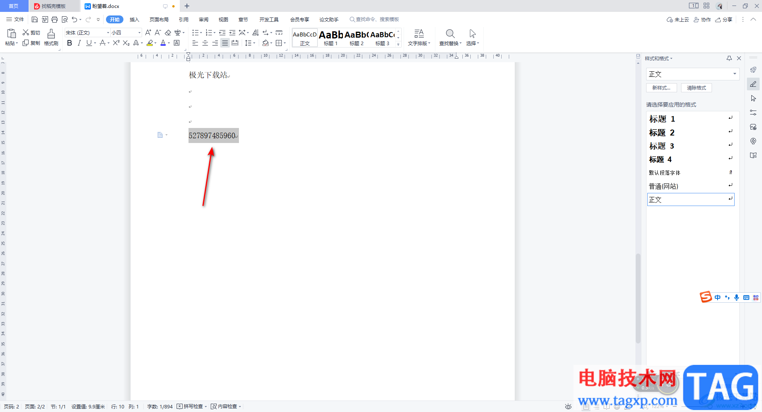Click the 清除格式 Clear Format button
Screen dimensions: 762x412
coord(697,88)
